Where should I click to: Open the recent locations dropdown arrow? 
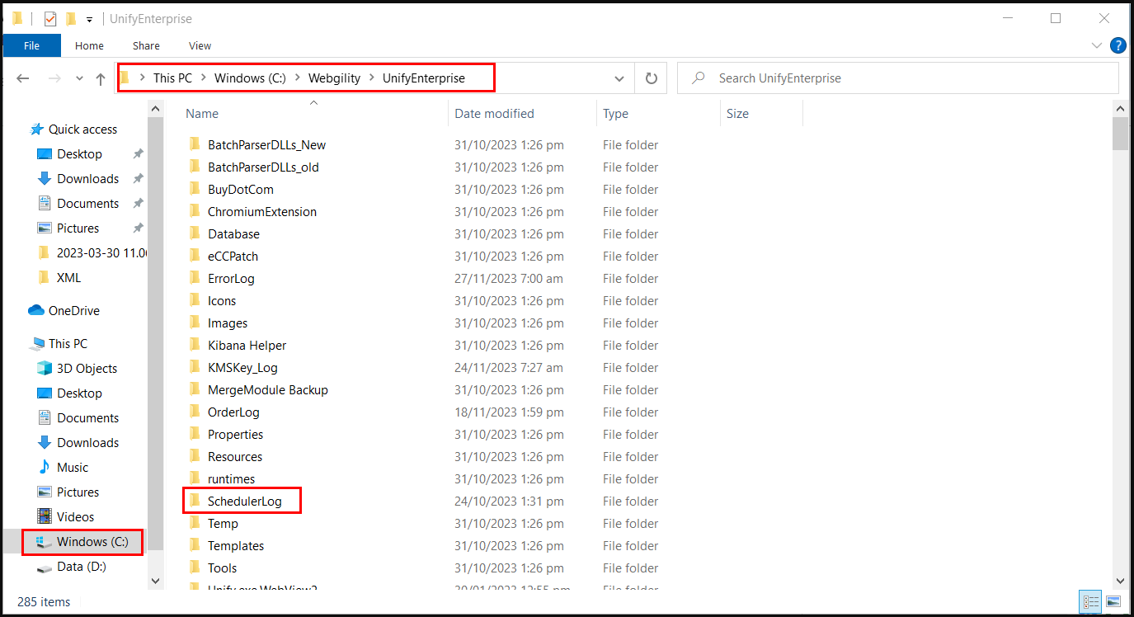tap(79, 78)
